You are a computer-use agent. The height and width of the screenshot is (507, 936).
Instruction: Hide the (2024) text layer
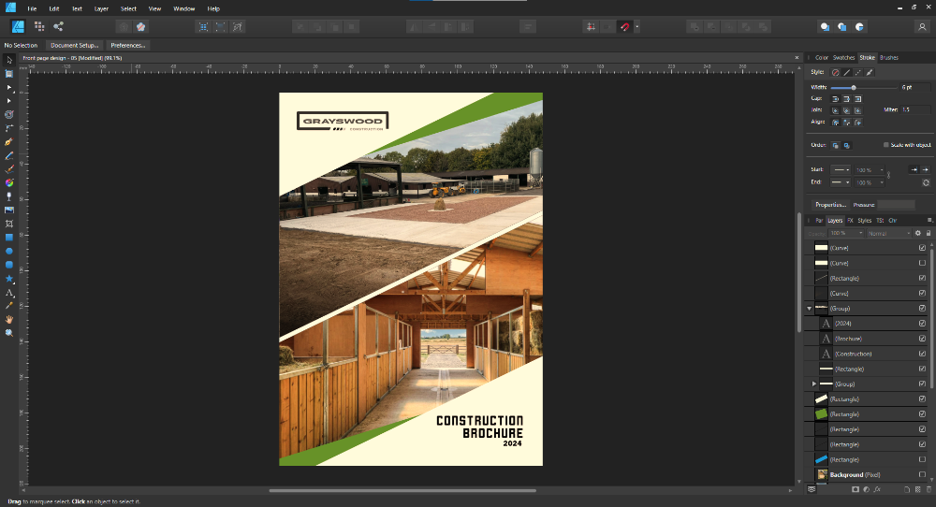click(922, 323)
